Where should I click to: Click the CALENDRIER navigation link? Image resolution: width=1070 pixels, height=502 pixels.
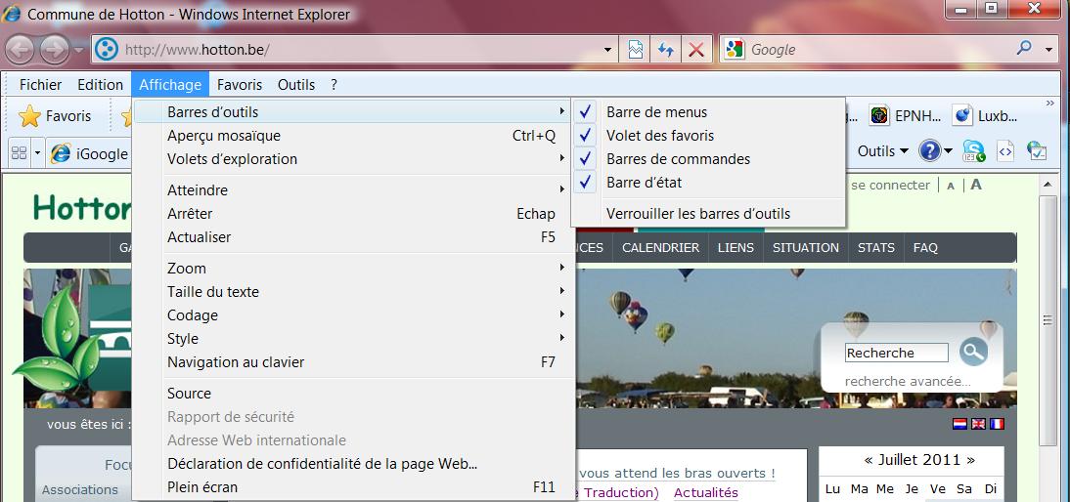click(660, 248)
